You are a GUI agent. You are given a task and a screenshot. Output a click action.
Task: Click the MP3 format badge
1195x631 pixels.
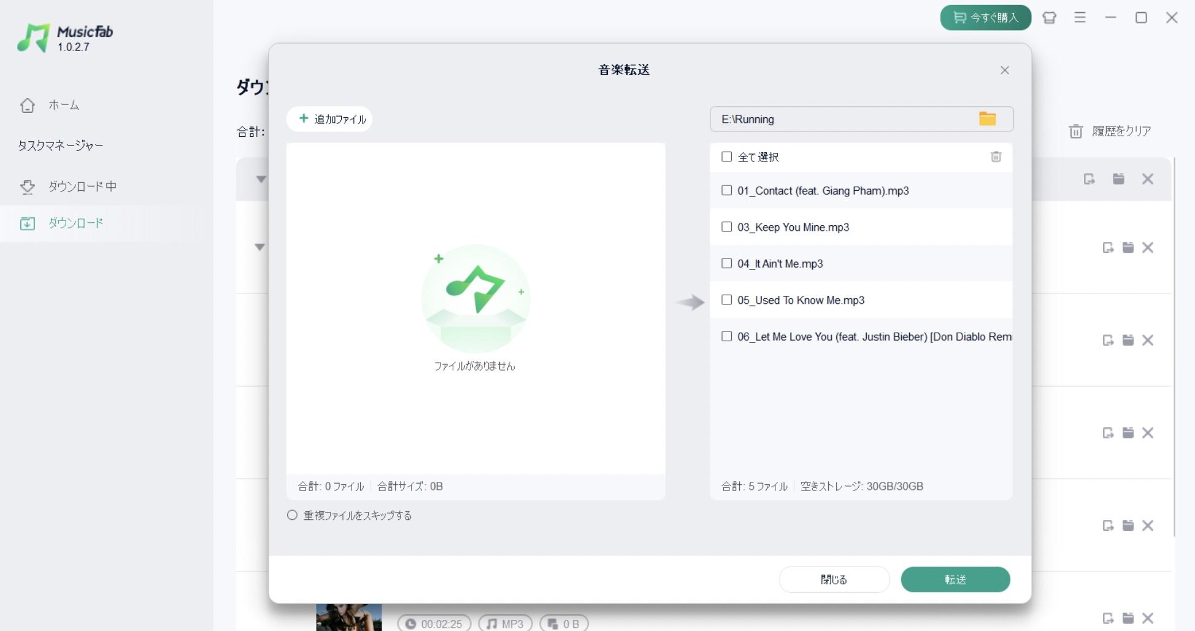505,624
